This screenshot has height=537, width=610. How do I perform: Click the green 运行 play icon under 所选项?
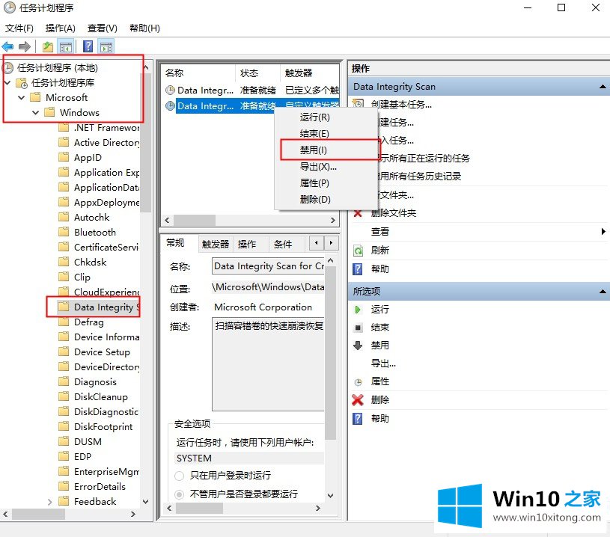358,310
